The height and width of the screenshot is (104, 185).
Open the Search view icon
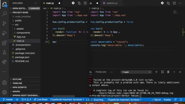tap(4, 14)
